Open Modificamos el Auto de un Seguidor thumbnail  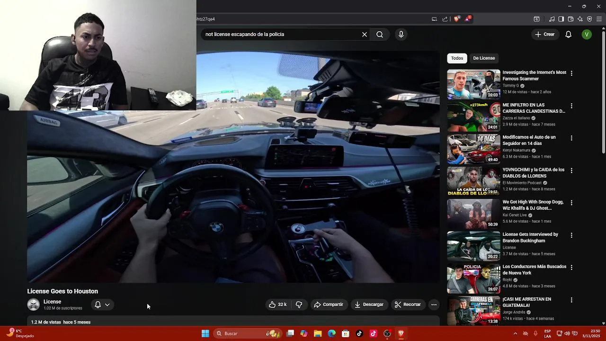tap(473, 149)
